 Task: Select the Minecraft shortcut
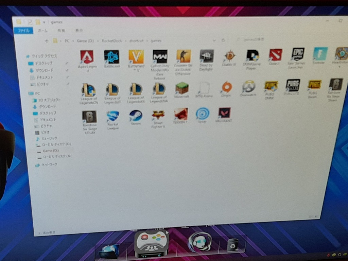[182, 90]
